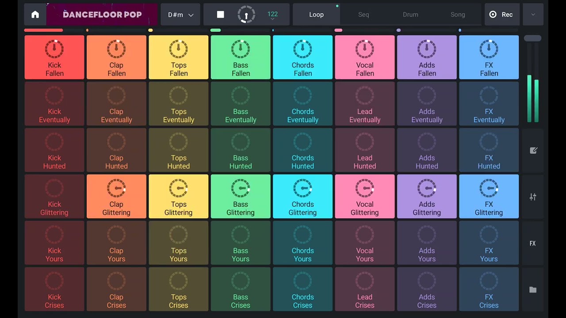
Task: Open the key selector D#m dropdown
Action: pyautogui.click(x=180, y=15)
